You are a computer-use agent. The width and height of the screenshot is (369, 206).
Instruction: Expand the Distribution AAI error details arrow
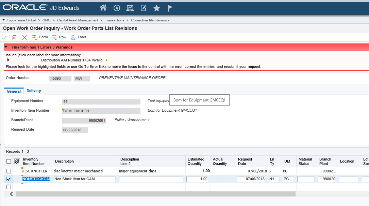click(8, 60)
